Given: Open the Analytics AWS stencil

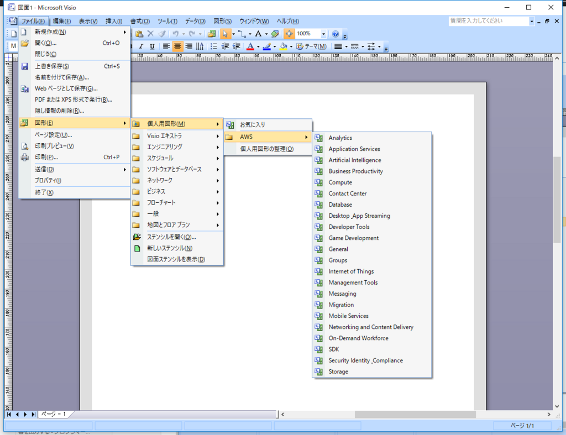Looking at the screenshot, I should (x=372, y=138).
